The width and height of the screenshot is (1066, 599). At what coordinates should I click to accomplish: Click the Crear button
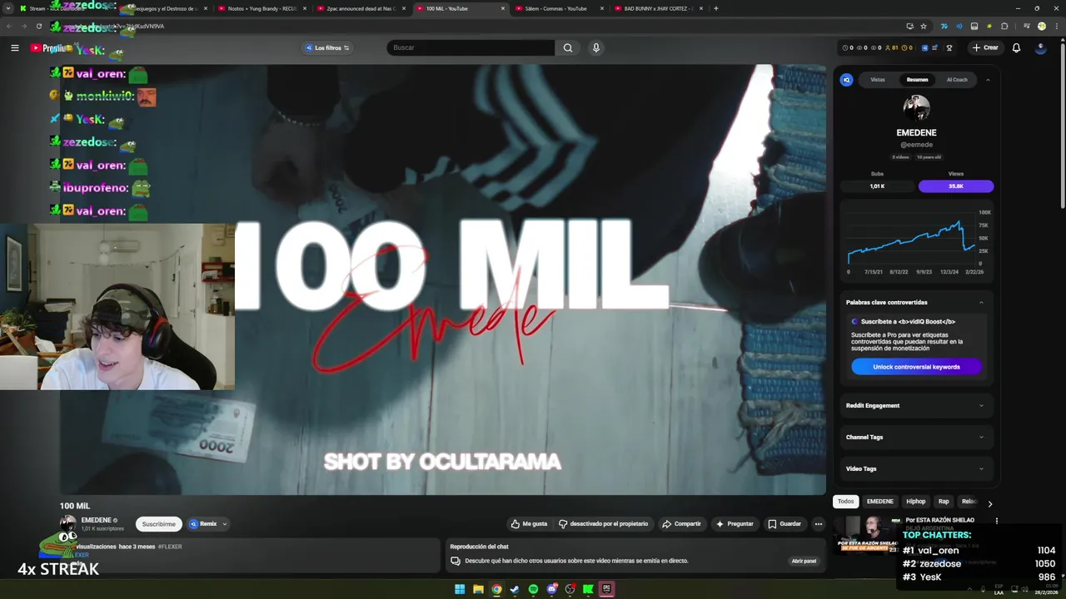point(984,47)
